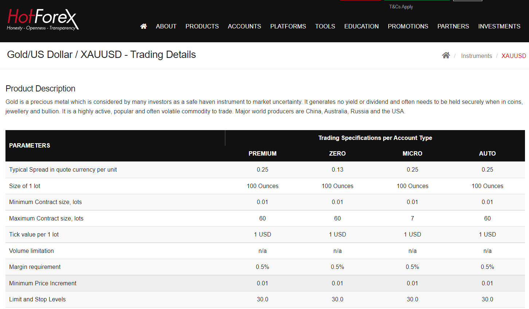This screenshot has width=529, height=309.
Task: Click the Margin requirement row label
Action: [35, 267]
